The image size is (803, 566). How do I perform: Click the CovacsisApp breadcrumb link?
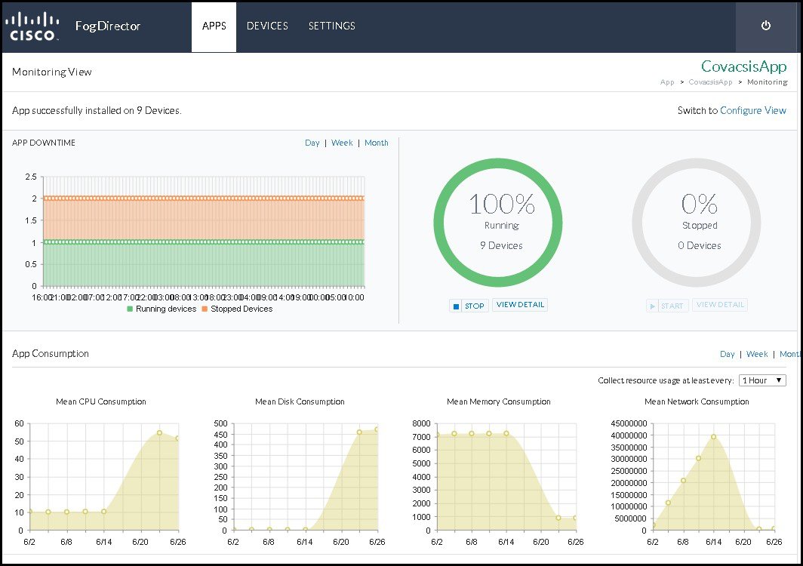pyautogui.click(x=710, y=82)
